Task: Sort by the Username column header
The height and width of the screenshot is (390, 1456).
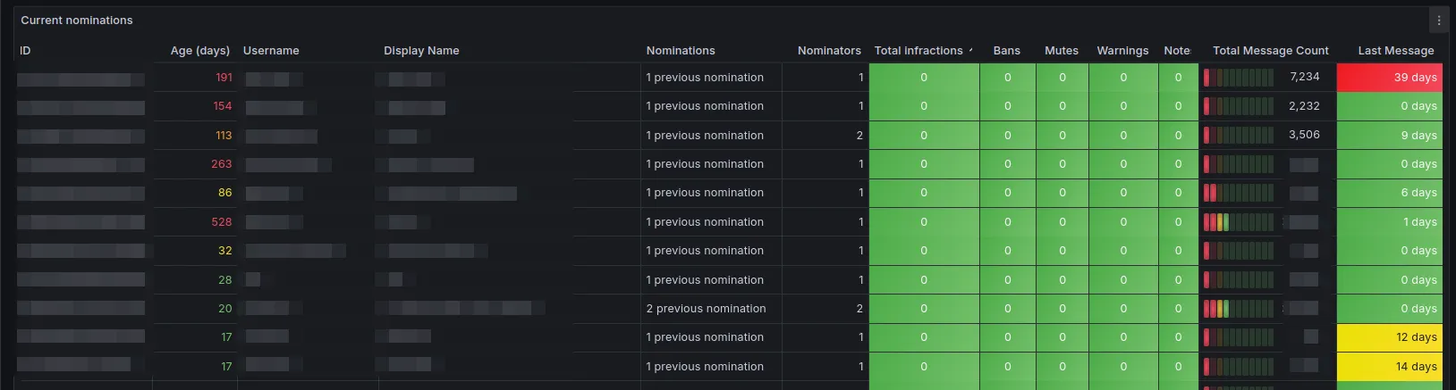Action: pos(271,51)
